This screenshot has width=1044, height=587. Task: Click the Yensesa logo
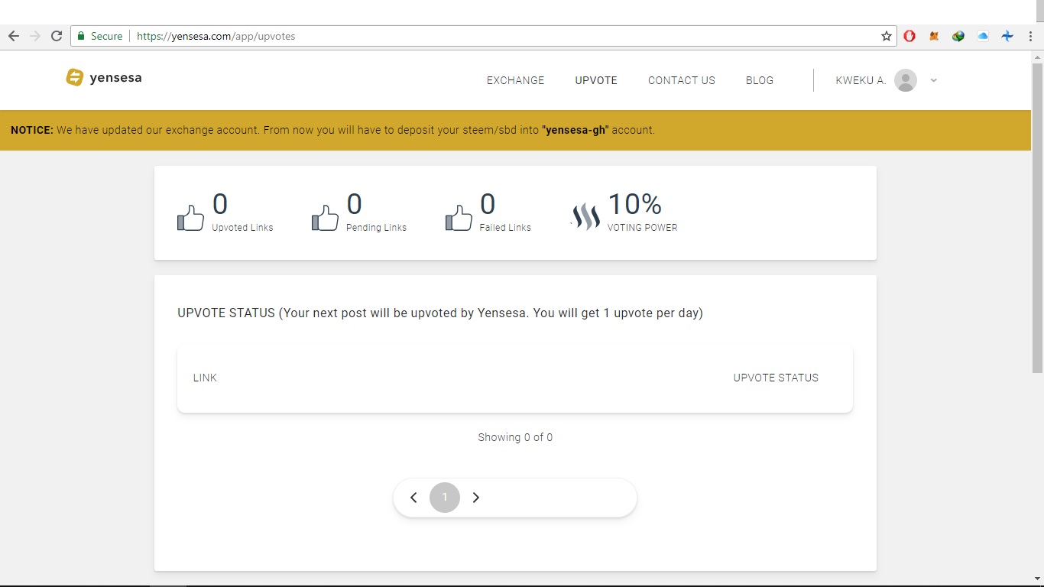(104, 77)
